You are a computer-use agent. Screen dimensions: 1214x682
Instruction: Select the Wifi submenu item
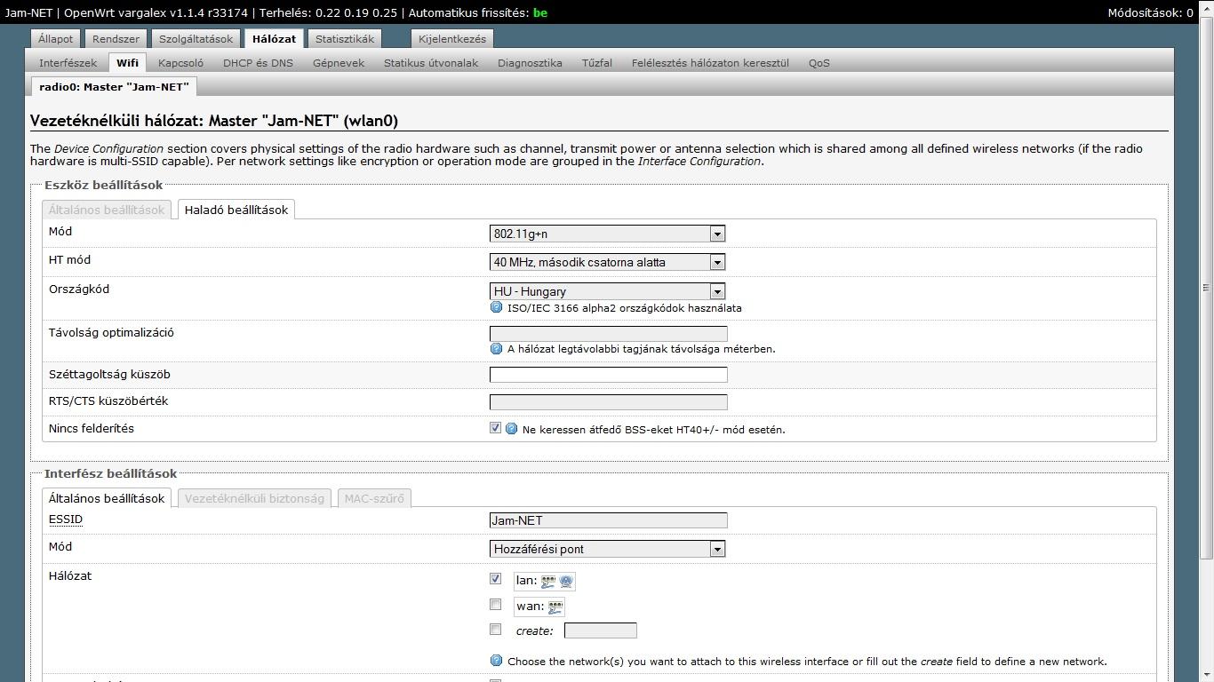tap(127, 63)
